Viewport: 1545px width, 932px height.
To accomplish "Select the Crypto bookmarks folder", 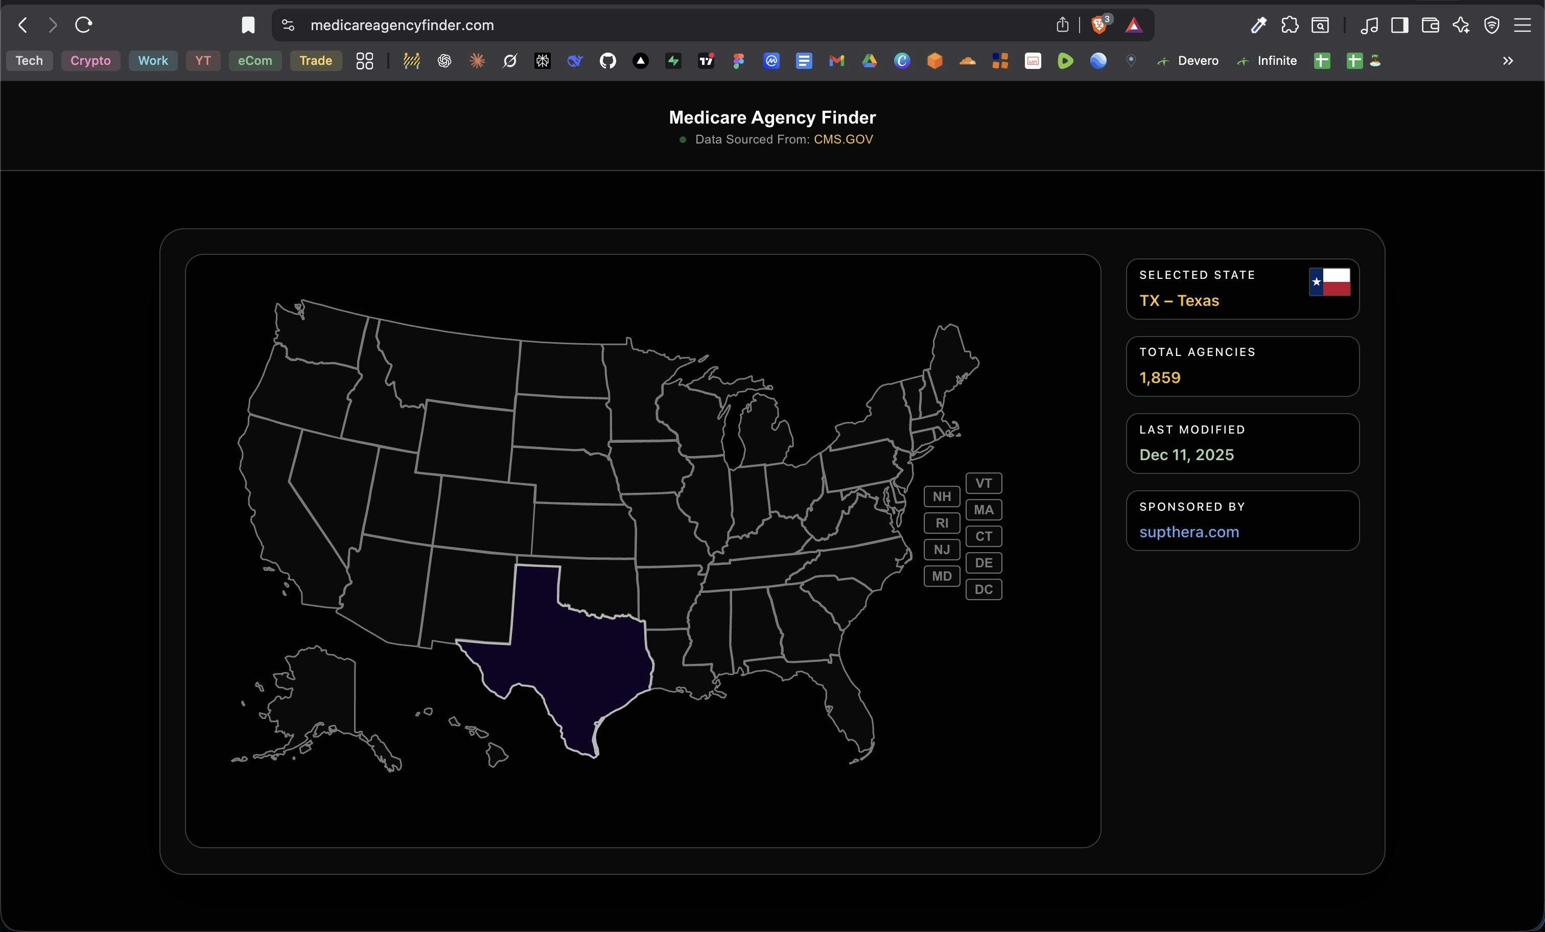I will [90, 61].
